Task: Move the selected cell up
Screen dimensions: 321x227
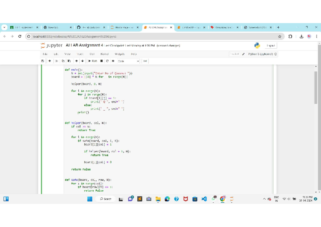Action: (x=77, y=61)
